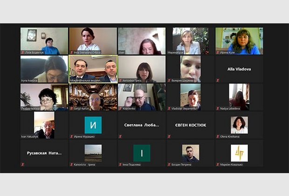Click muted mic icon on Русавская Ната tile

point(23,164)
